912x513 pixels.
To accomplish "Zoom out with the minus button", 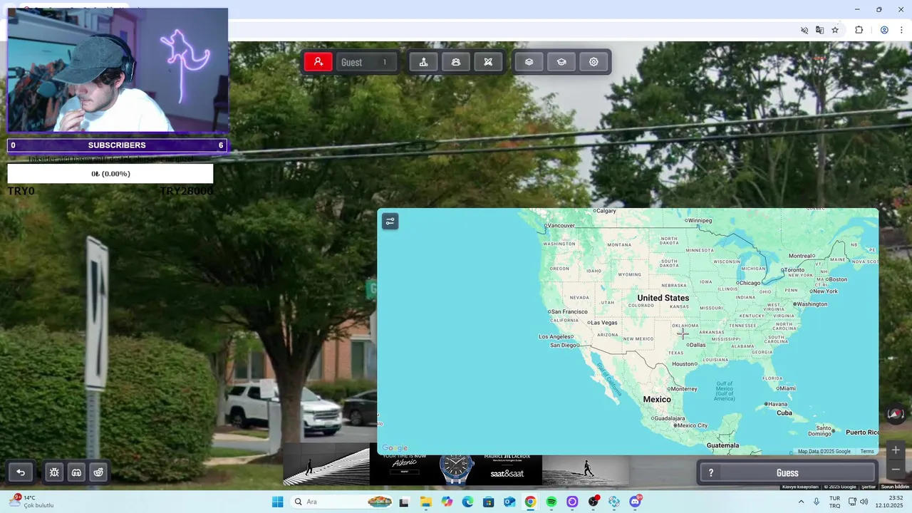I will coord(896,469).
